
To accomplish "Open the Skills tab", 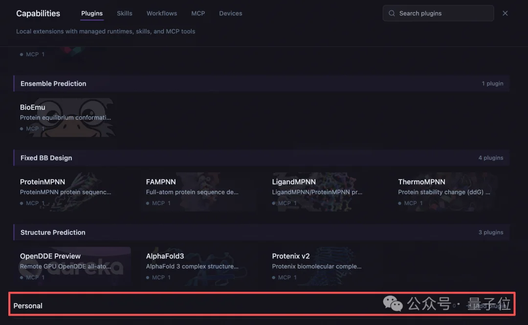I will click(x=124, y=13).
